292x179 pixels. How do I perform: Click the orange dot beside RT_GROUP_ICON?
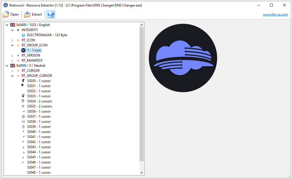coord(18,45)
